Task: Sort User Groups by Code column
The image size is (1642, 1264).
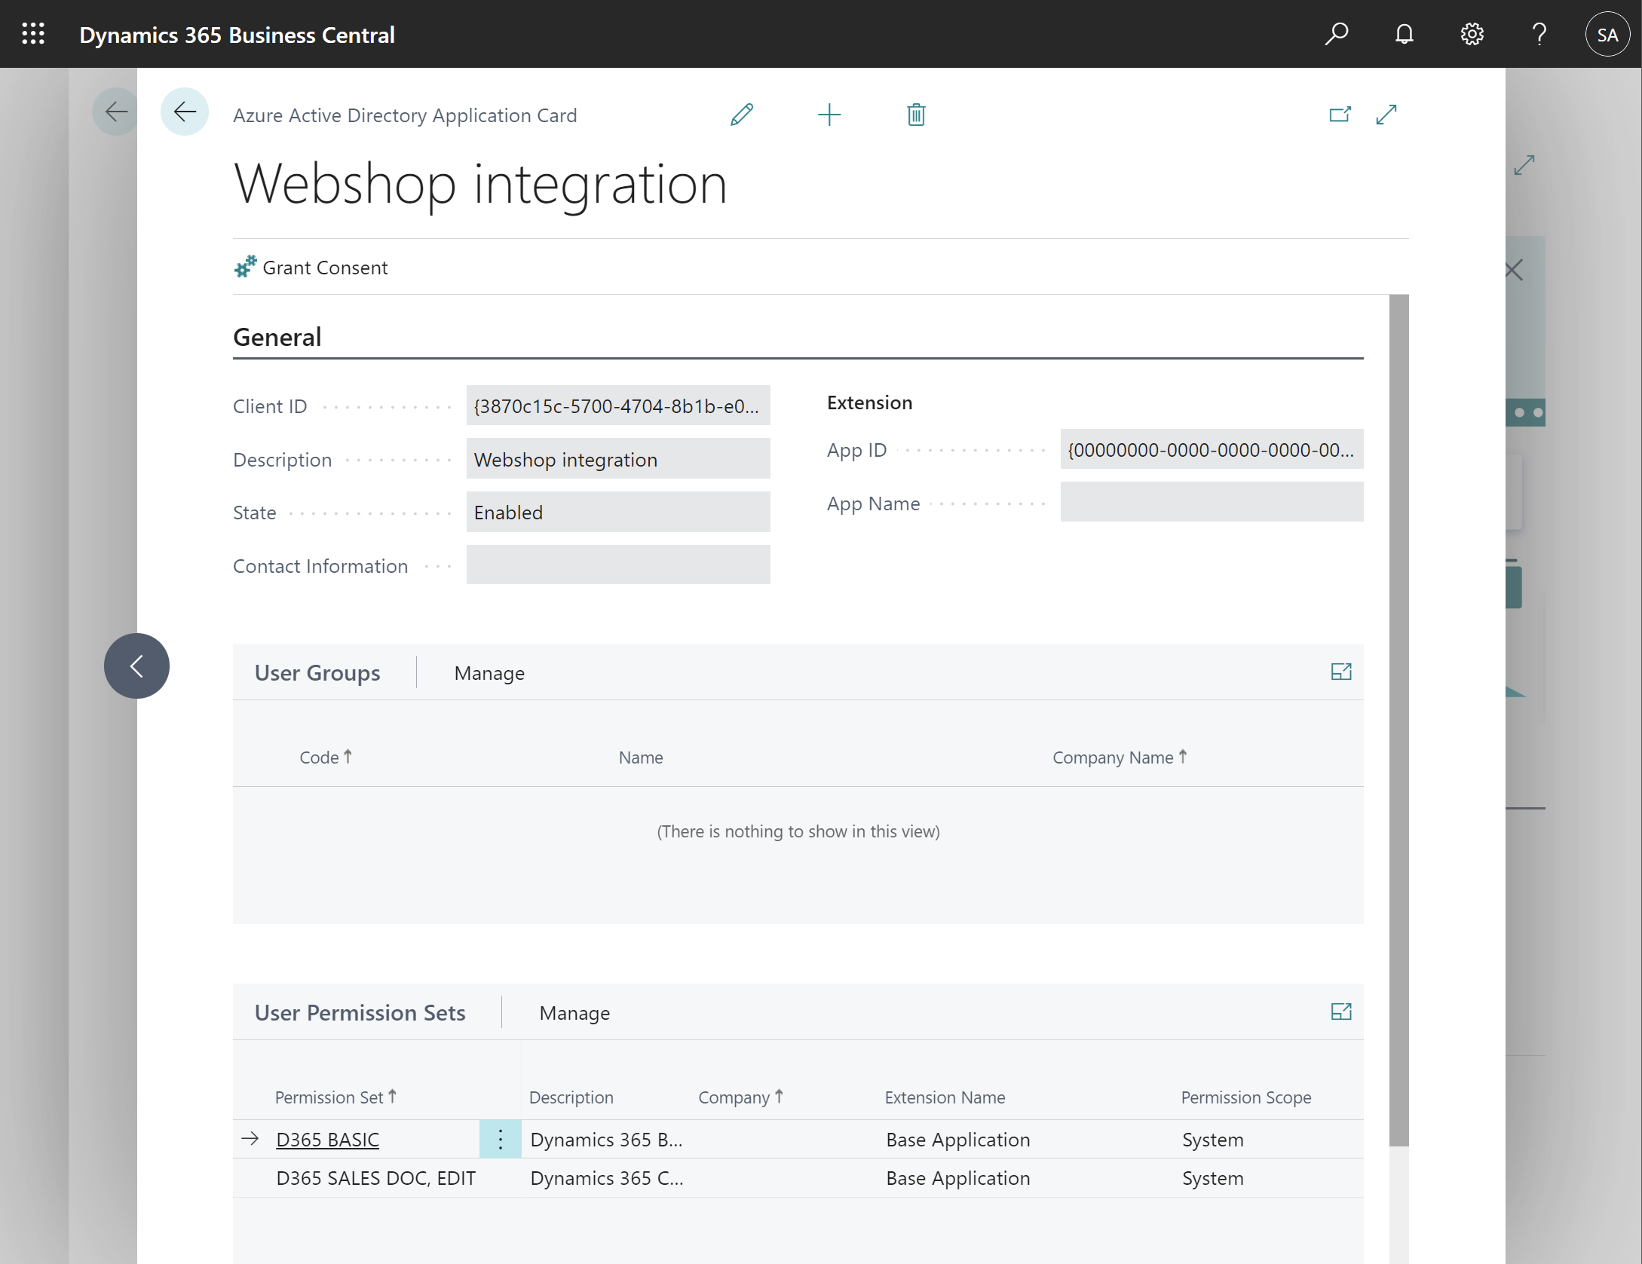Action: pos(326,757)
